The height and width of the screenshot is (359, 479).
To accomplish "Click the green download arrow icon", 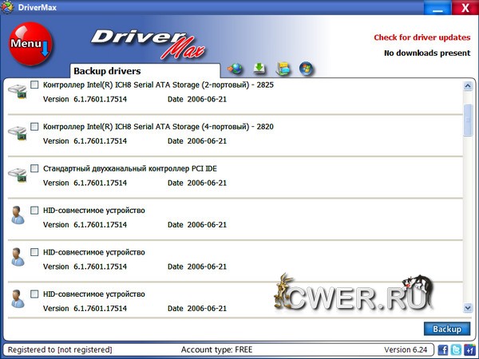I will point(259,68).
